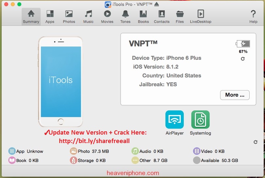The width and height of the screenshot is (265, 178).
Task: Open the Summary tab
Action: pyautogui.click(x=31, y=17)
